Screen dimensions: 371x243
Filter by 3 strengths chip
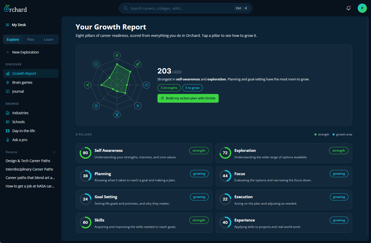click(x=169, y=88)
